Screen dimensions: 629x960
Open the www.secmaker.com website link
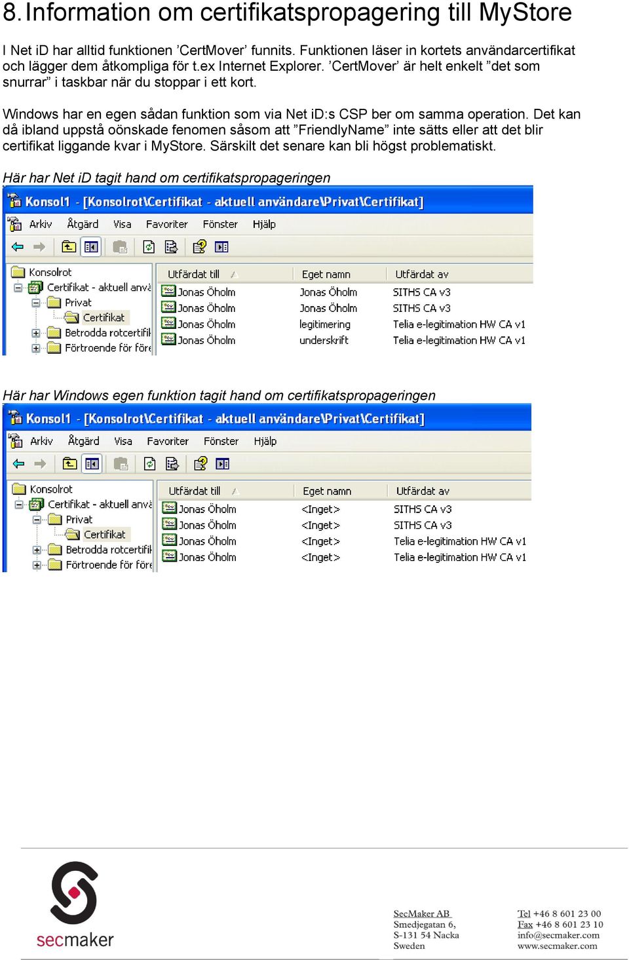pyautogui.click(x=558, y=946)
